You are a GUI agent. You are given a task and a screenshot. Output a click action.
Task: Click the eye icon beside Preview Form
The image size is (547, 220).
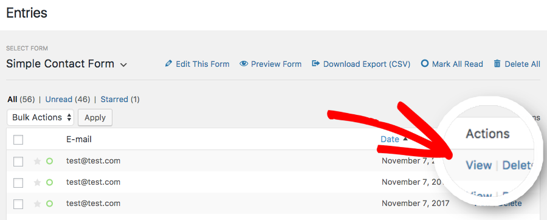(244, 64)
